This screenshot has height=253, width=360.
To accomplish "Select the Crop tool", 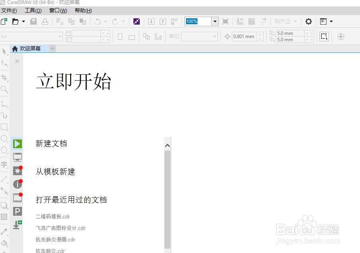I will coord(5,78).
